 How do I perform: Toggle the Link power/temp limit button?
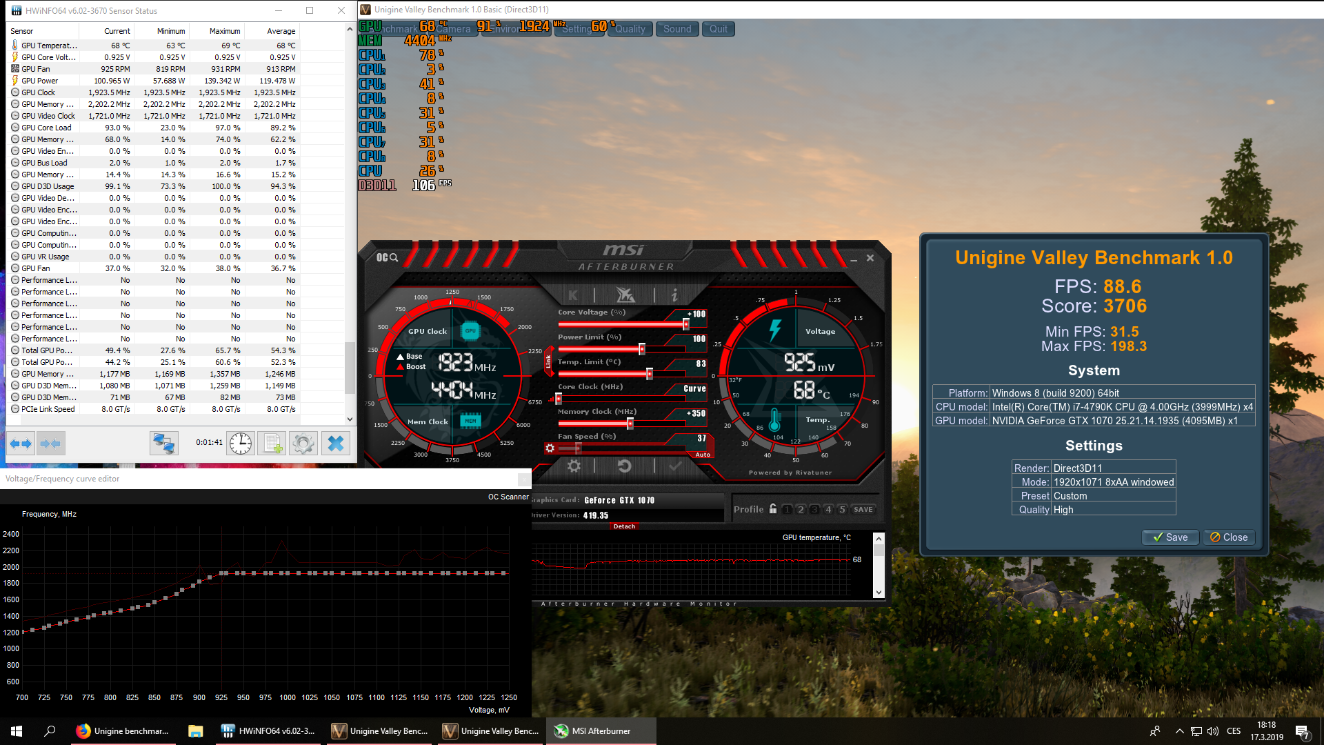(549, 360)
